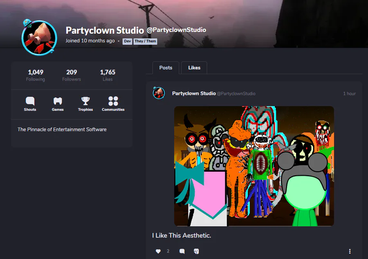The height and width of the screenshot is (259, 368).
Task: Click the @PartyclownStudio handle beside profile title
Action: 177,30
